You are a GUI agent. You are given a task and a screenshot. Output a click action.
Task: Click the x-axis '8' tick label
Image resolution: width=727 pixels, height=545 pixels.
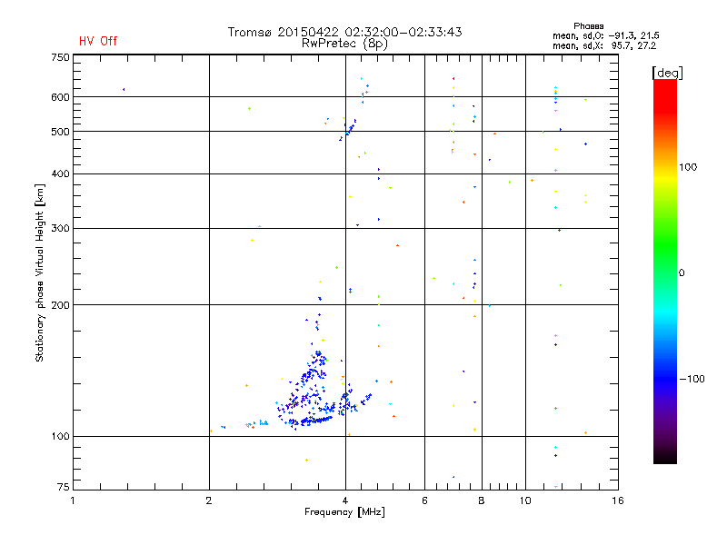[x=482, y=500]
